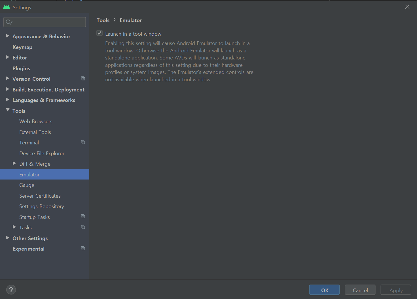417x299 pixels.
Task: Focus the settings search field
Action: coord(45,22)
